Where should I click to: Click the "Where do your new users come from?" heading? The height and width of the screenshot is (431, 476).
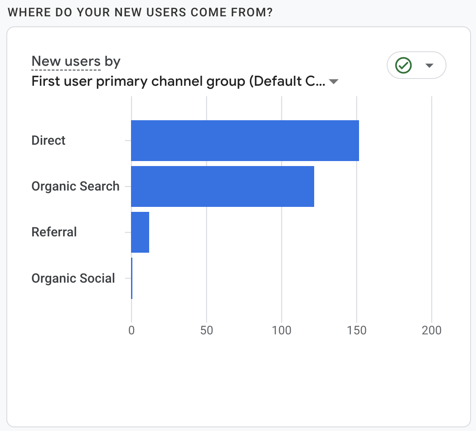140,12
